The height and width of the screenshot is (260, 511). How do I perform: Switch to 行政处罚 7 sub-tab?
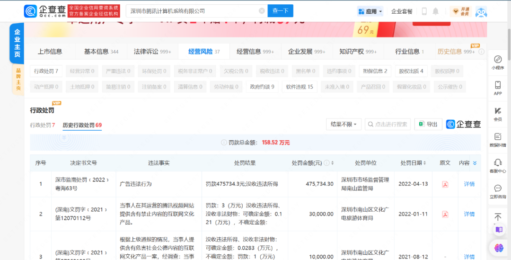click(x=43, y=126)
